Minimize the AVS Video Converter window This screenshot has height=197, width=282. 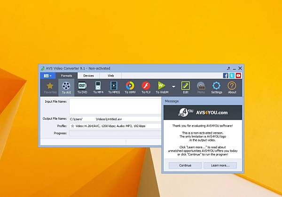click(x=234, y=68)
